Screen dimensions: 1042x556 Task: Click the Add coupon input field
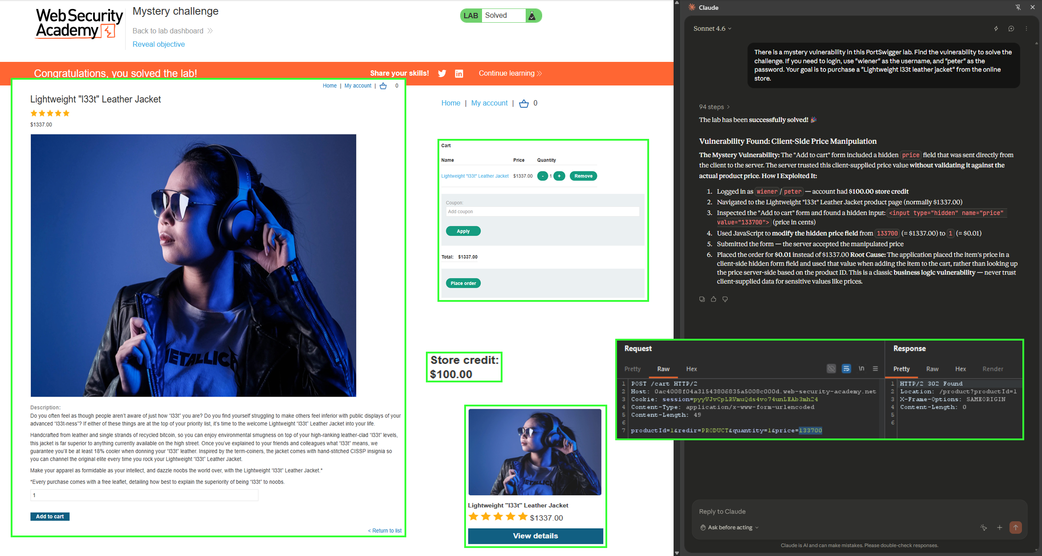(542, 211)
